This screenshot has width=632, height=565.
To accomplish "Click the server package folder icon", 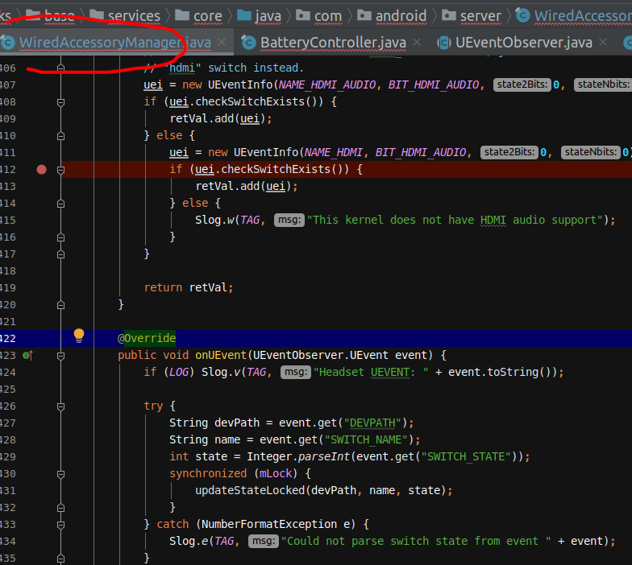I will click(449, 15).
